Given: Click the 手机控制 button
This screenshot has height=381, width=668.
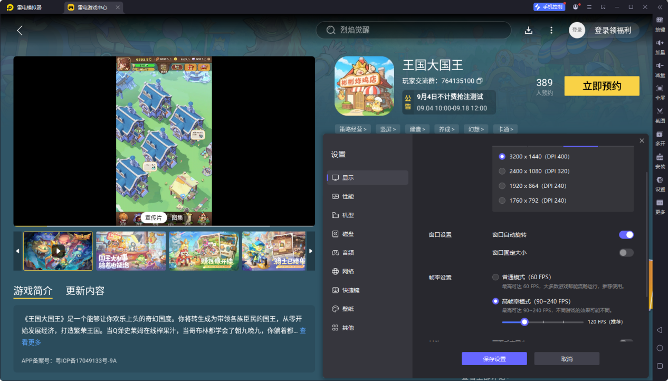Looking at the screenshot, I should click(x=549, y=7).
